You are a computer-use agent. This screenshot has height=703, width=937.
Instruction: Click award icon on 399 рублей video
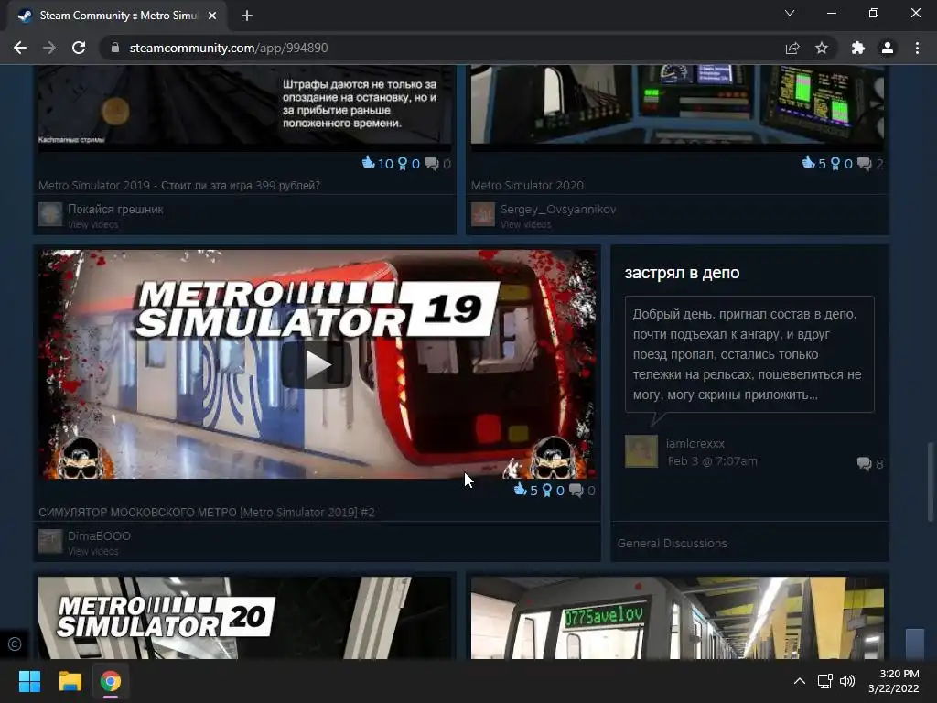click(x=403, y=163)
